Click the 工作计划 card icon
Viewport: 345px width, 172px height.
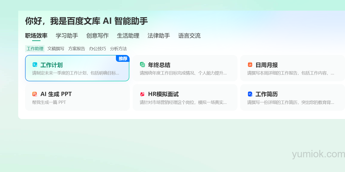(35, 65)
